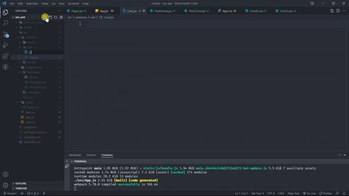Image resolution: width=349 pixels, height=196 pixels.
Task: Click the Ln 1, Col 1 cursor position
Action: (x=241, y=193)
